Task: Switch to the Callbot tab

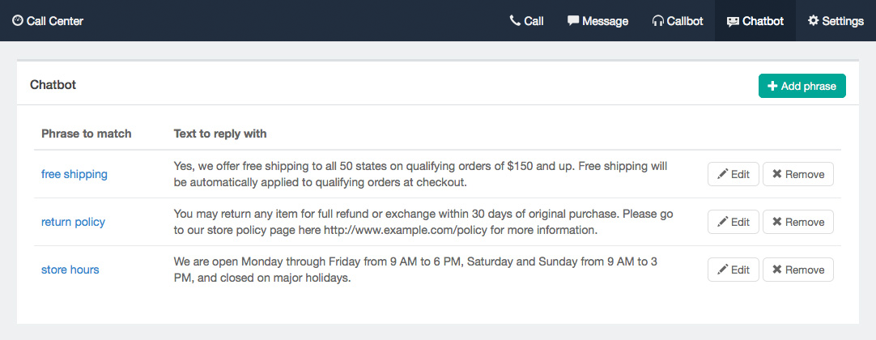Action: 677,21
